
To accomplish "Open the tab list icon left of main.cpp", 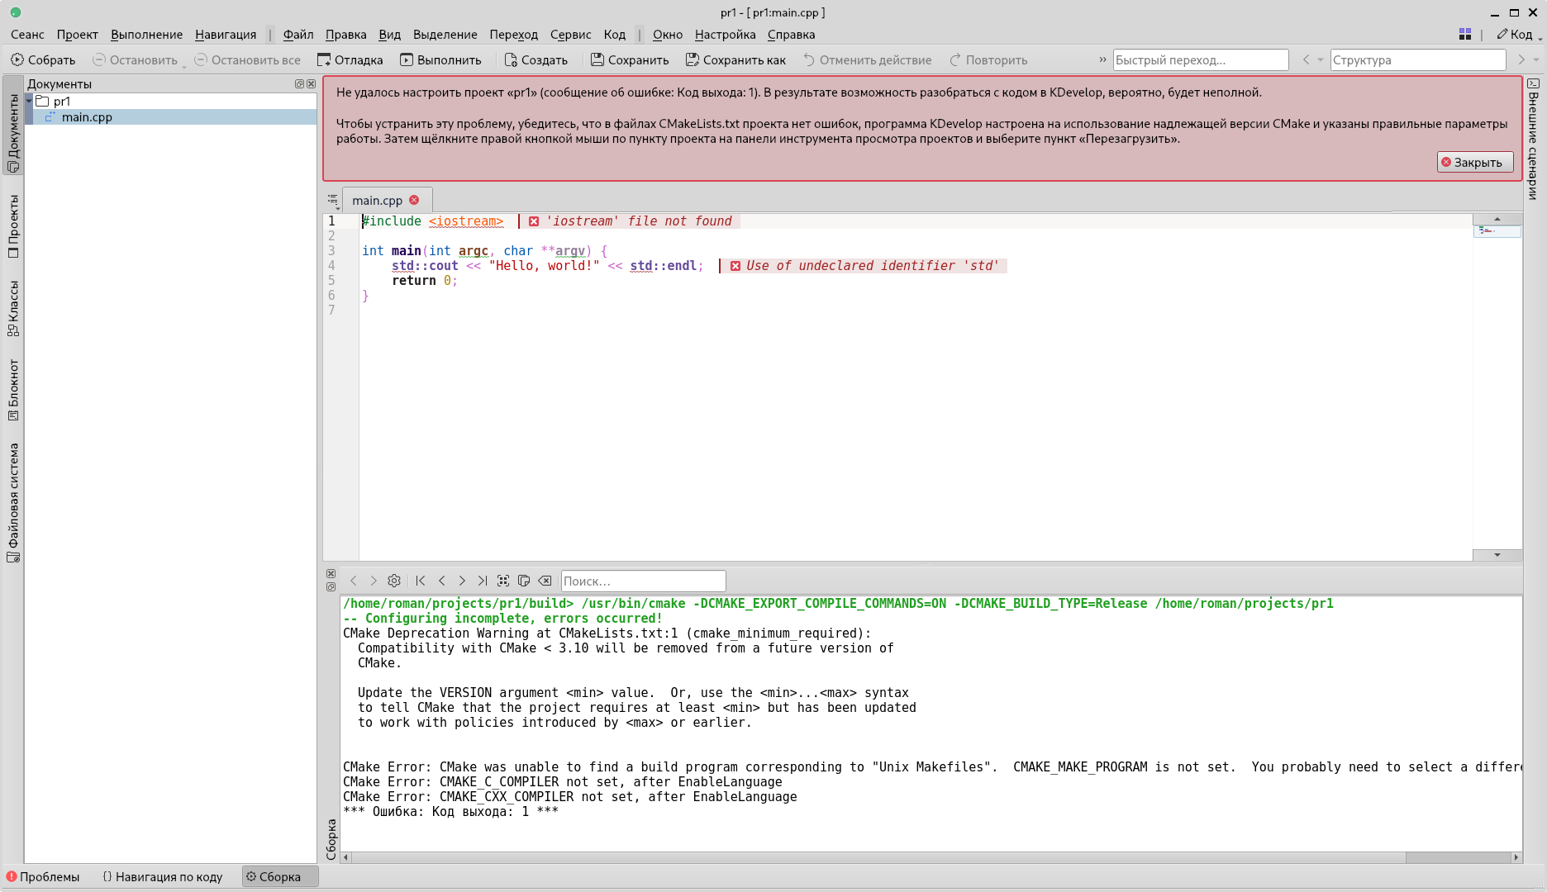I will [333, 200].
